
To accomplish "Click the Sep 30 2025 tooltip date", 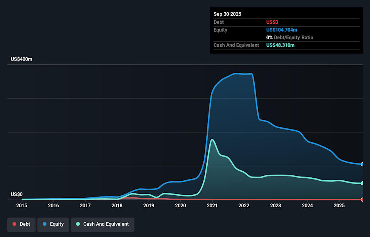I will coord(227,14).
